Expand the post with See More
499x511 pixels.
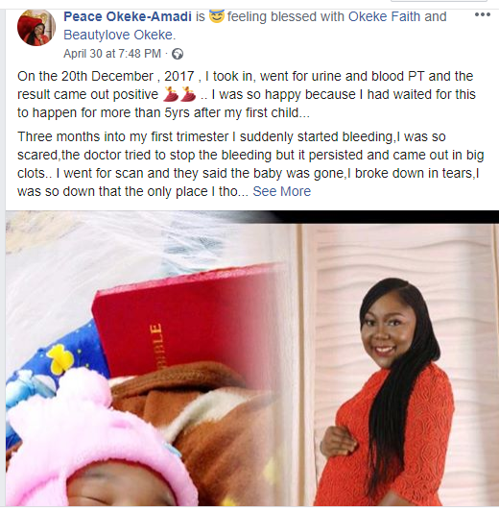(x=282, y=191)
